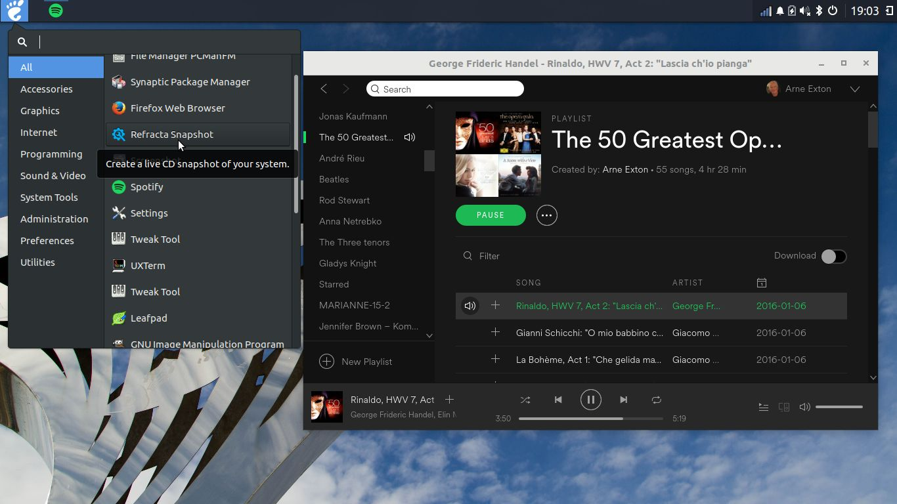This screenshot has height=504, width=897.
Task: Toggle the Download switch for the playlist
Action: [x=834, y=257]
